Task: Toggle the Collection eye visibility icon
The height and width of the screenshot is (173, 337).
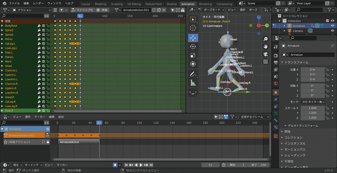Action: click(x=332, y=21)
